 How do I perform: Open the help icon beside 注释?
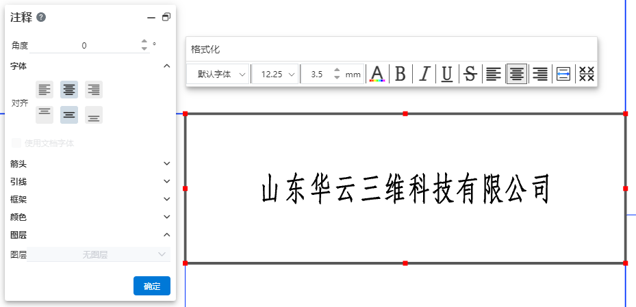[x=41, y=17]
